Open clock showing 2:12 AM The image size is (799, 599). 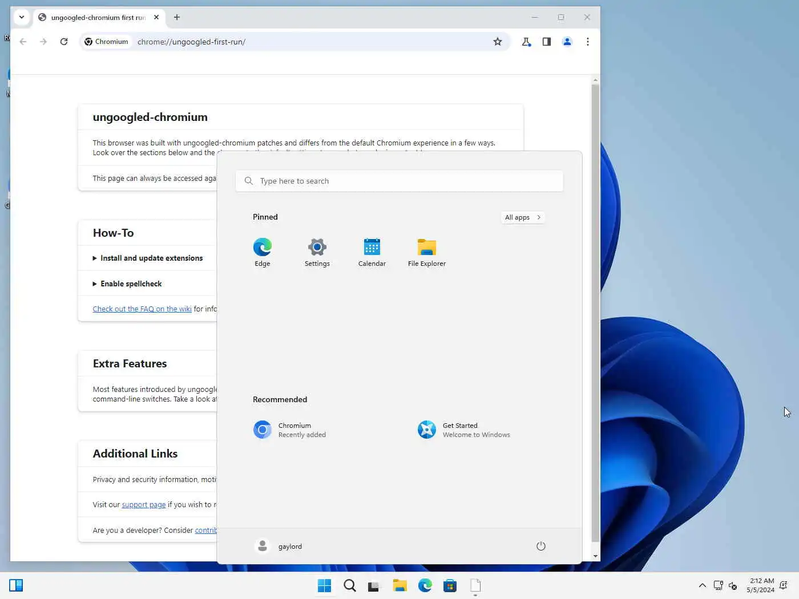[x=760, y=585]
